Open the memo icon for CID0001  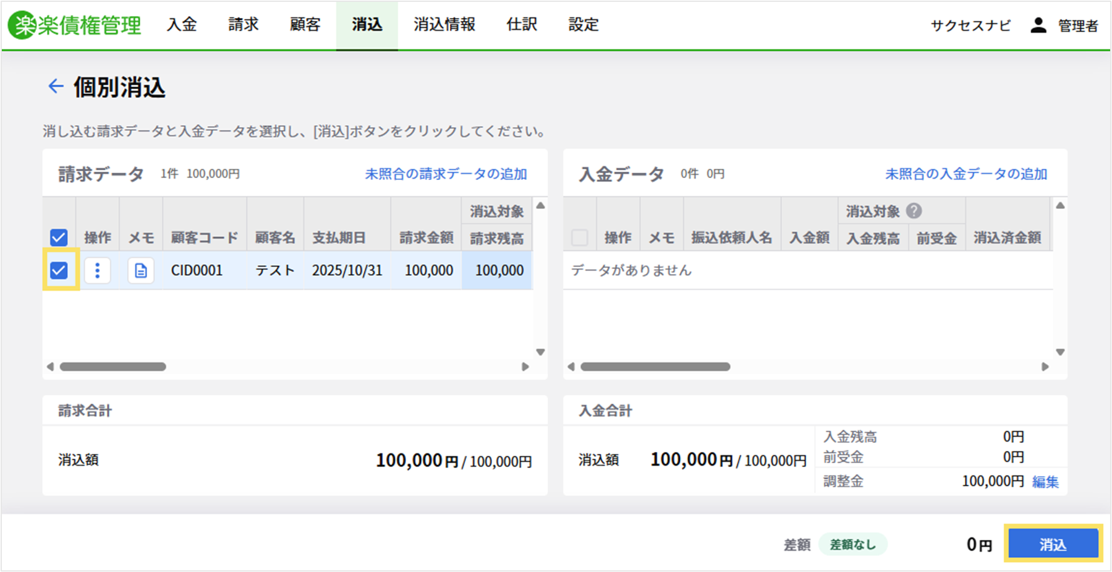(x=141, y=271)
